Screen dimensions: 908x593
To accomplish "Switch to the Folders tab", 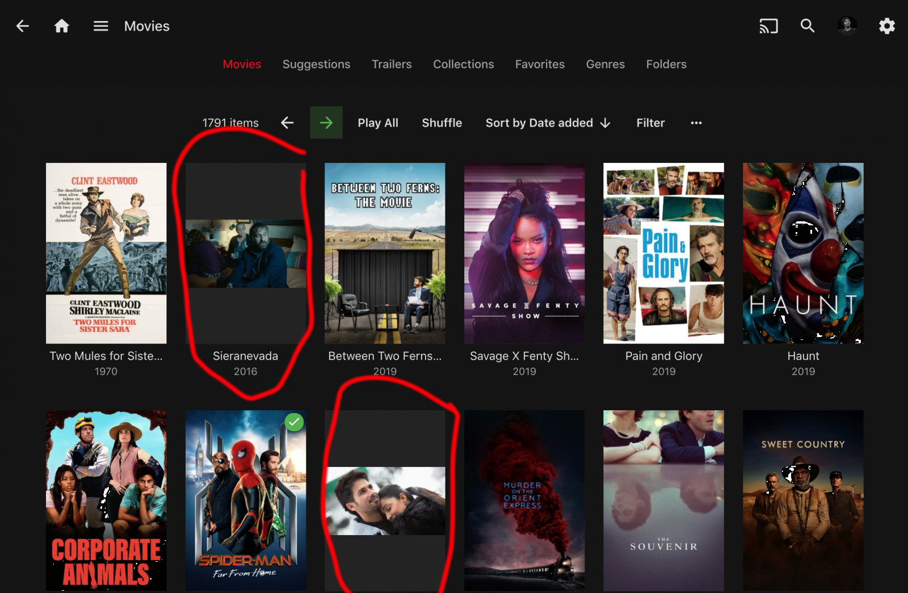I will pos(666,64).
